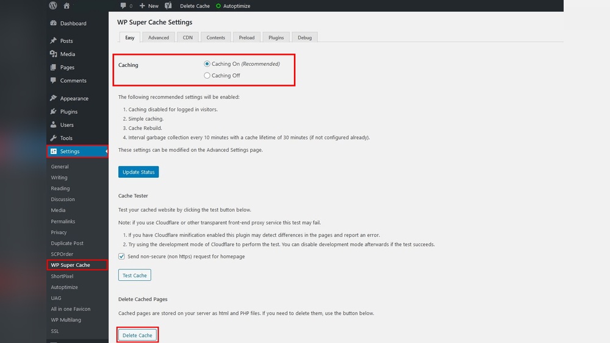This screenshot has height=343, width=610.
Task: Open UAG settings
Action: coord(56,298)
